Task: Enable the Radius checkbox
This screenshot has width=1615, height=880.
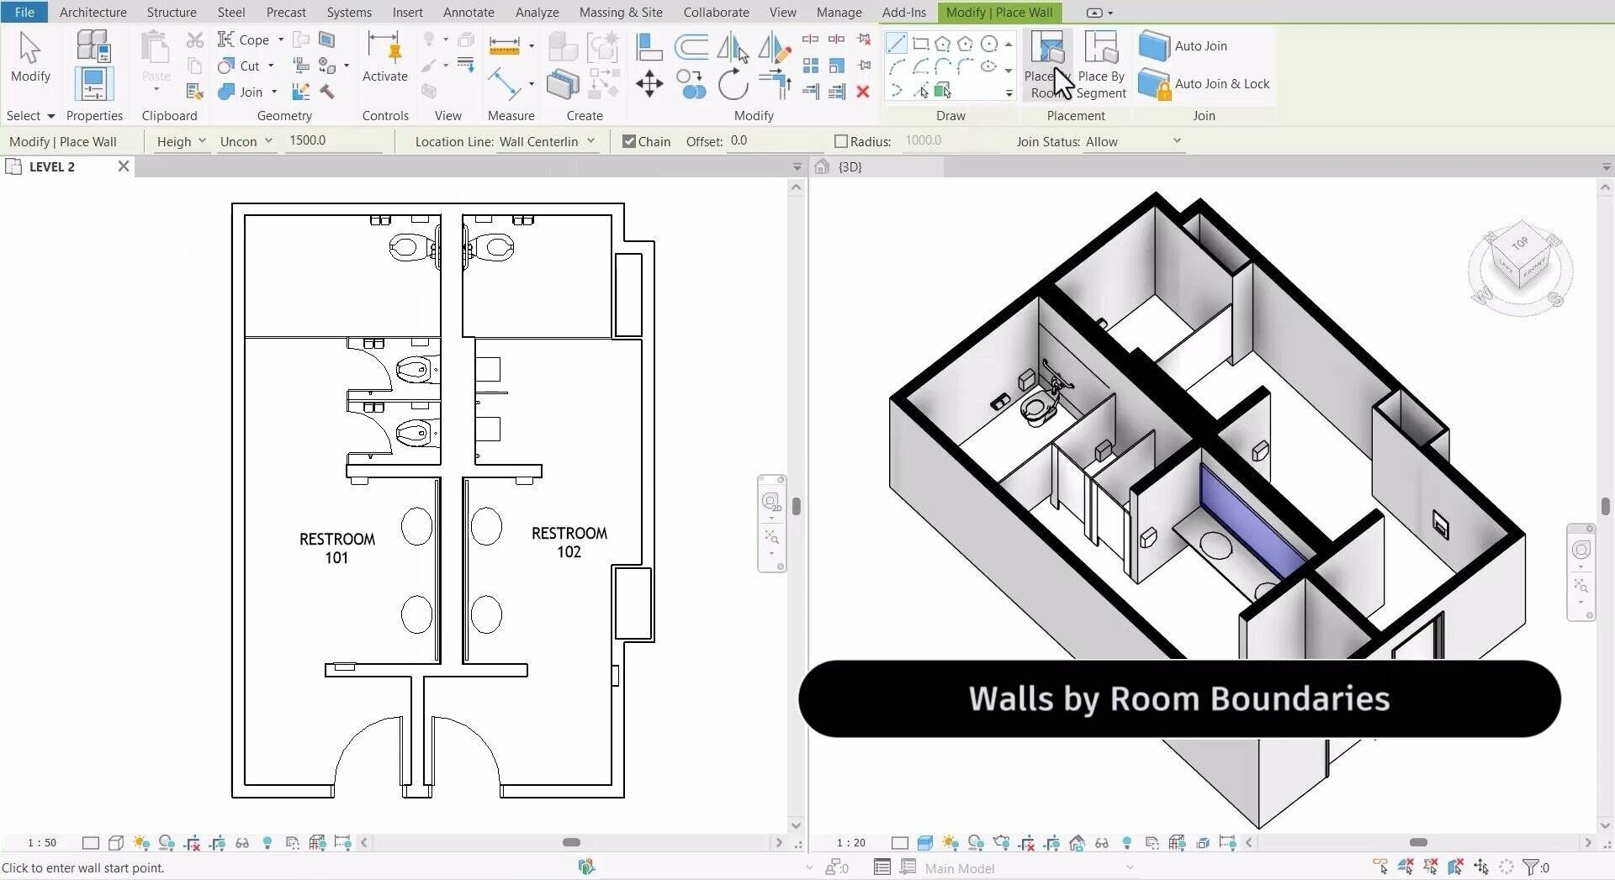Action: 840,141
